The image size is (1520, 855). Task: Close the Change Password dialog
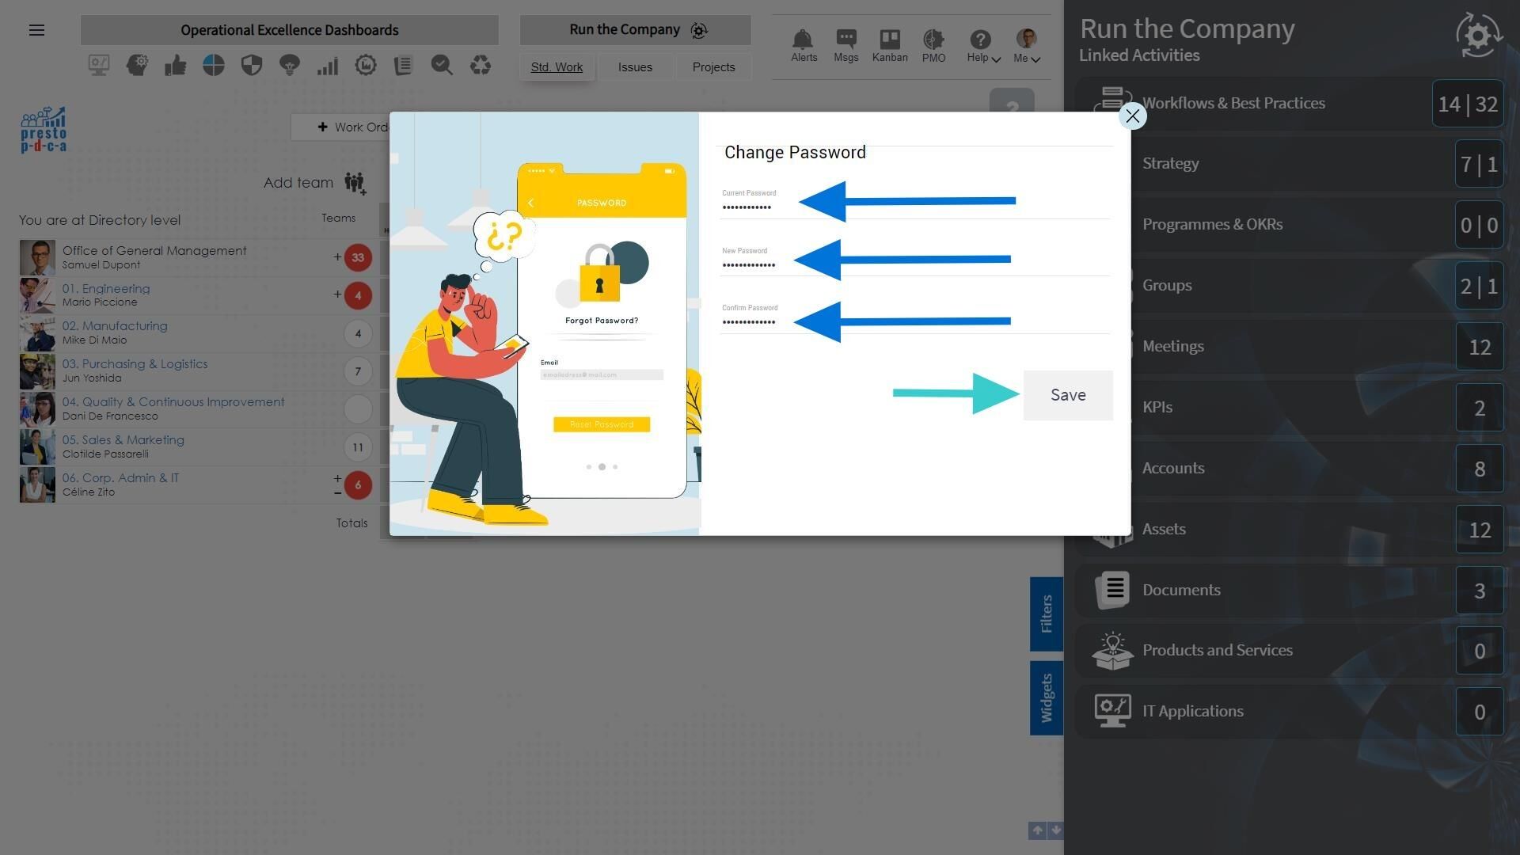point(1132,116)
